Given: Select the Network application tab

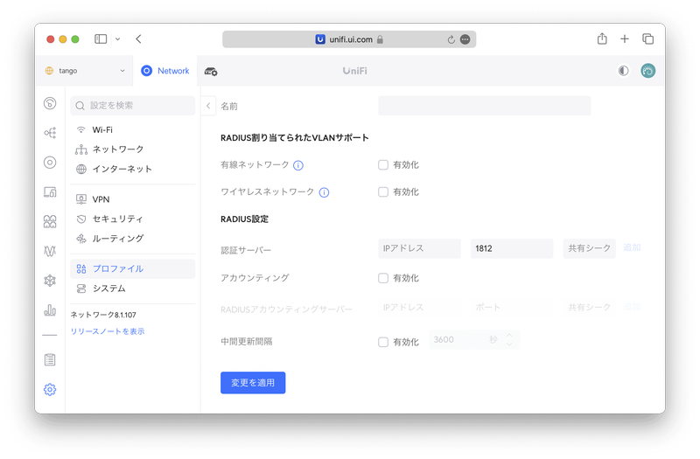Looking at the screenshot, I should click(165, 71).
